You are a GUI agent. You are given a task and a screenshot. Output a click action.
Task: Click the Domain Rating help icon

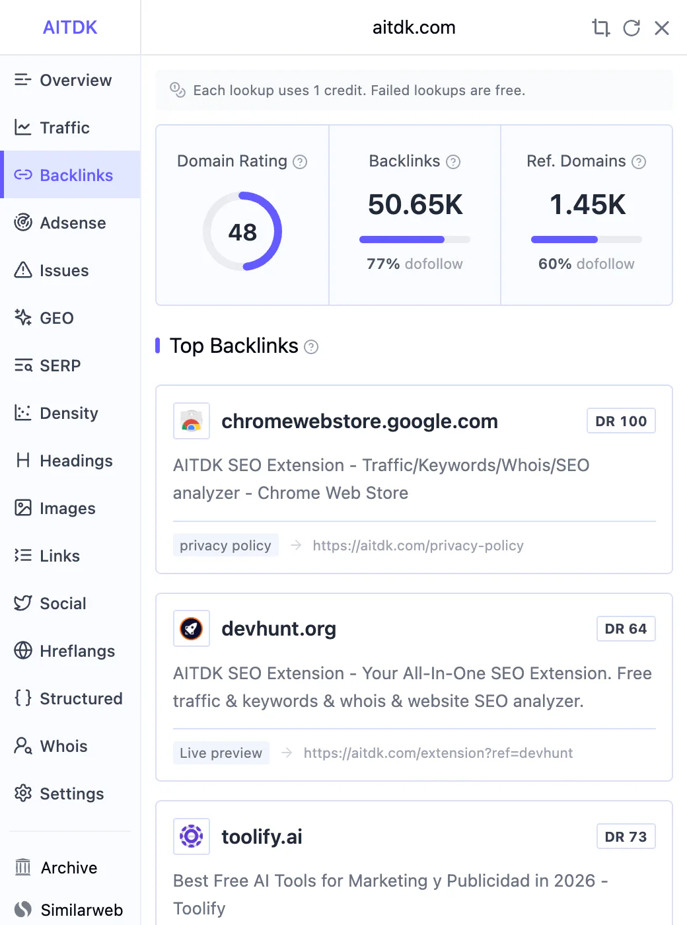[x=300, y=162]
